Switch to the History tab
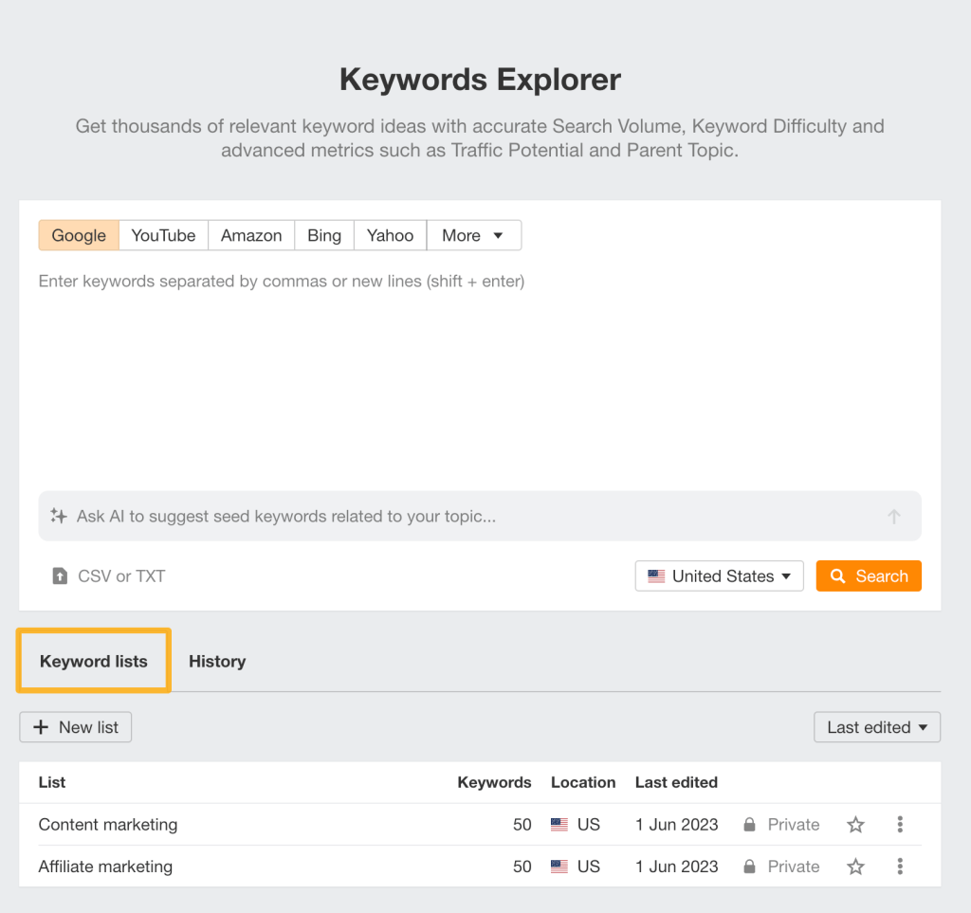Viewport: 971px width, 913px height. click(x=216, y=661)
